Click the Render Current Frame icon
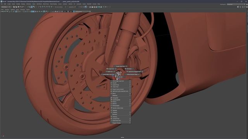 (x=92, y=7)
